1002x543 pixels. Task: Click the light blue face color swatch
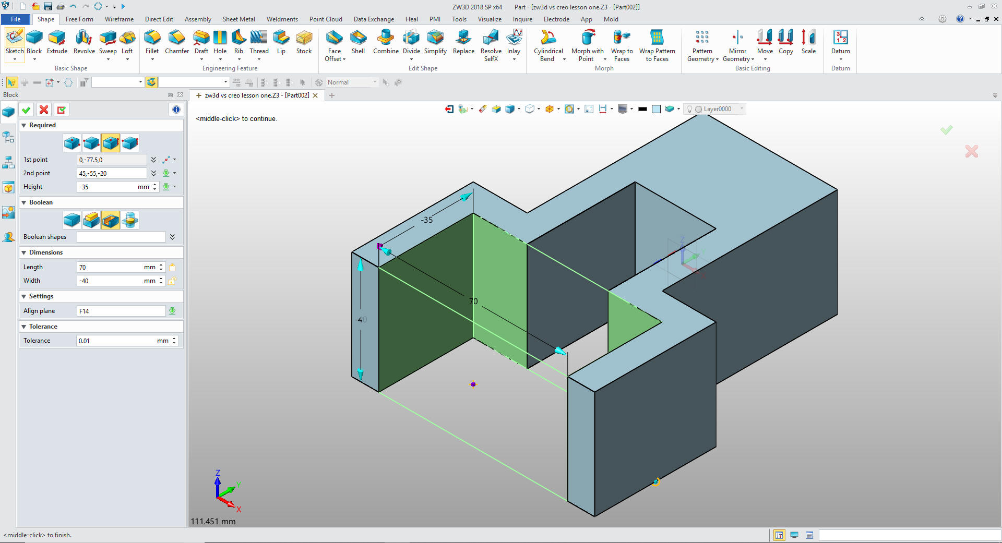656,109
